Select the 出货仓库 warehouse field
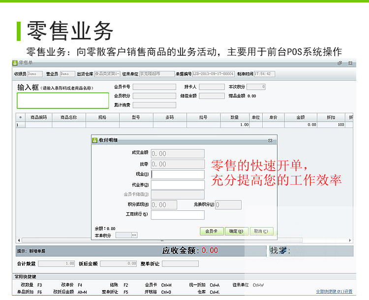Screen dimensions: 369x300 [107, 74]
